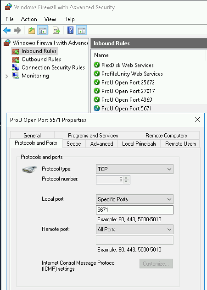Select Connection Security Rules node
207x290 pixels.
[48, 67]
